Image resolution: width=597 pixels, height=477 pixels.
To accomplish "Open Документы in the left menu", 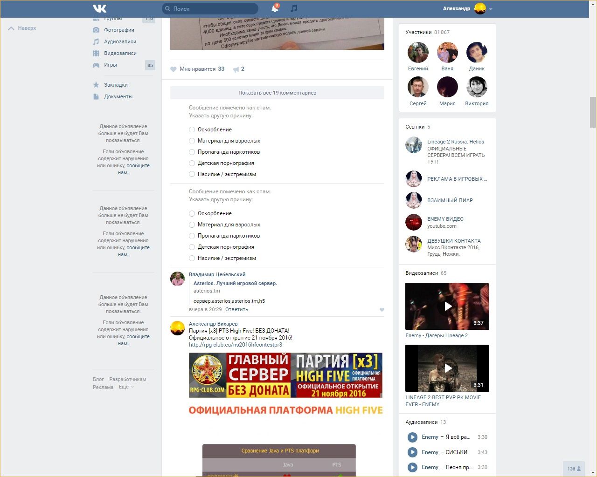I will [118, 96].
